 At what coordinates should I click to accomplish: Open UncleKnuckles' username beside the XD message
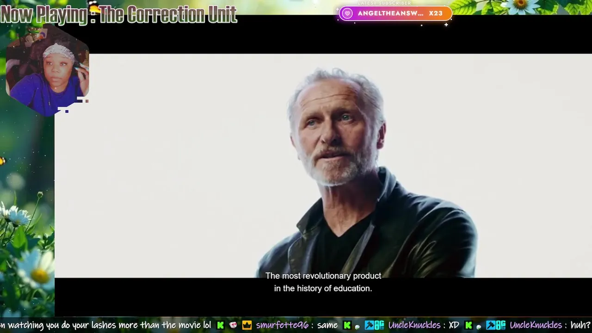pyautogui.click(x=414, y=325)
